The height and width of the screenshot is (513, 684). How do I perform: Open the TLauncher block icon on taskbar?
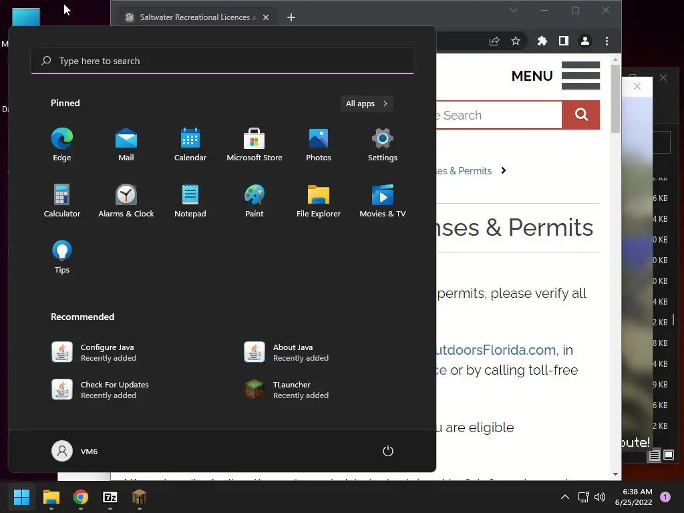click(139, 497)
